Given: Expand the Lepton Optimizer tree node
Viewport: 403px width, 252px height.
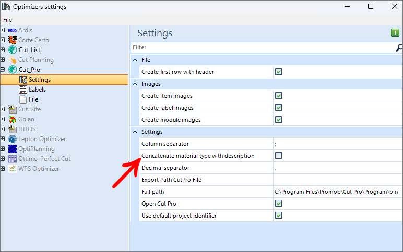Looking at the screenshot, I should pos(3,139).
